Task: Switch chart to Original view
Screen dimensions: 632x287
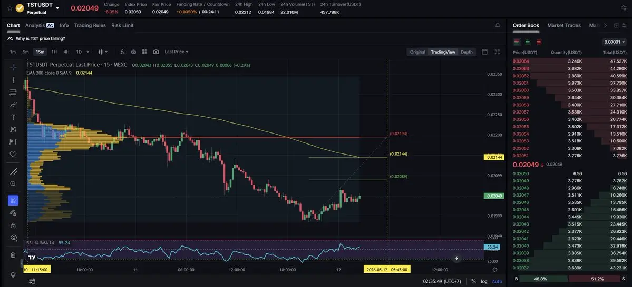Action: (417, 52)
